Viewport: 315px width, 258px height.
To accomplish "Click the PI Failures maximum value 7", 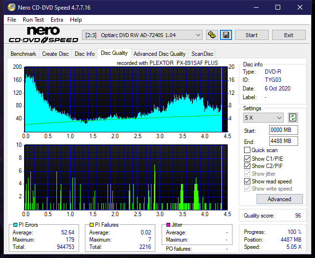I will (150, 240).
